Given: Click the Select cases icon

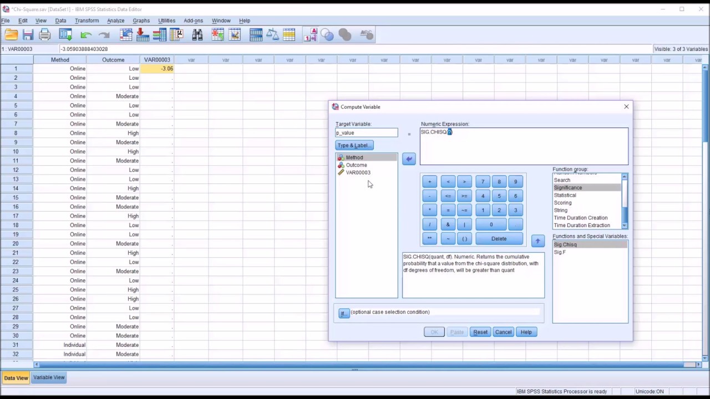Looking at the screenshot, I should (289, 35).
